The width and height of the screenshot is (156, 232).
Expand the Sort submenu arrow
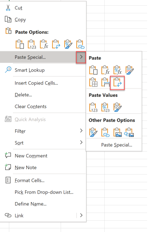(x=81, y=142)
